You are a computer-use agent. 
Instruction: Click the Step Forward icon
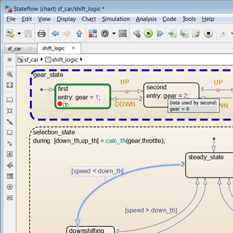point(160,34)
